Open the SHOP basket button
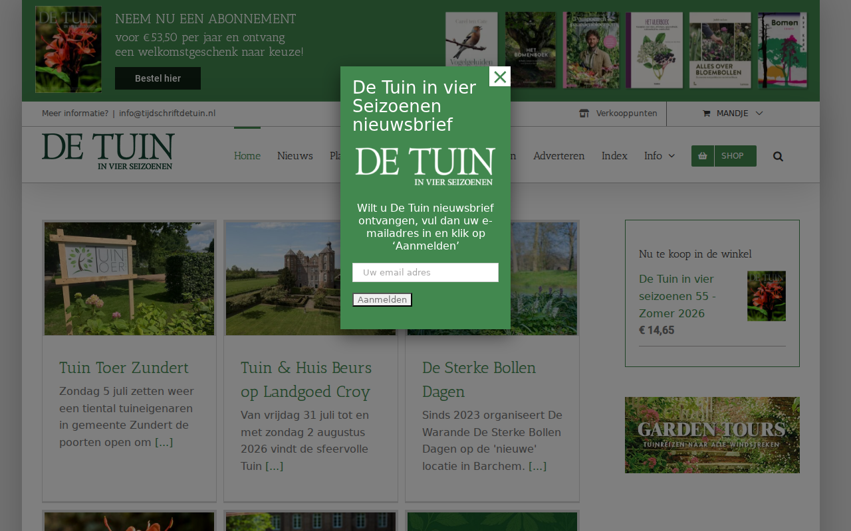This screenshot has width=851, height=531. 724,156
